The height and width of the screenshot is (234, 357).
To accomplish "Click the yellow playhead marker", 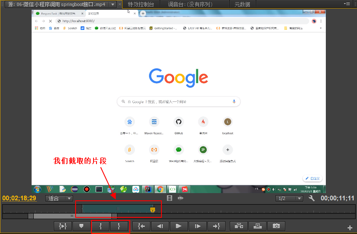I will tap(152, 209).
